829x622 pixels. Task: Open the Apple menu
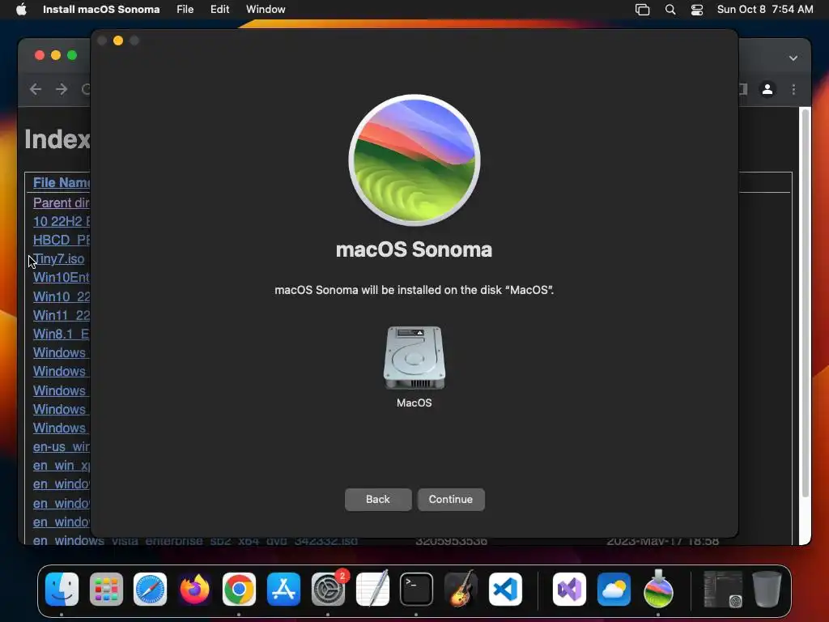[x=21, y=9]
